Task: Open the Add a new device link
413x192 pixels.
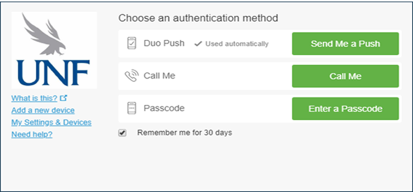Action: pyautogui.click(x=43, y=110)
